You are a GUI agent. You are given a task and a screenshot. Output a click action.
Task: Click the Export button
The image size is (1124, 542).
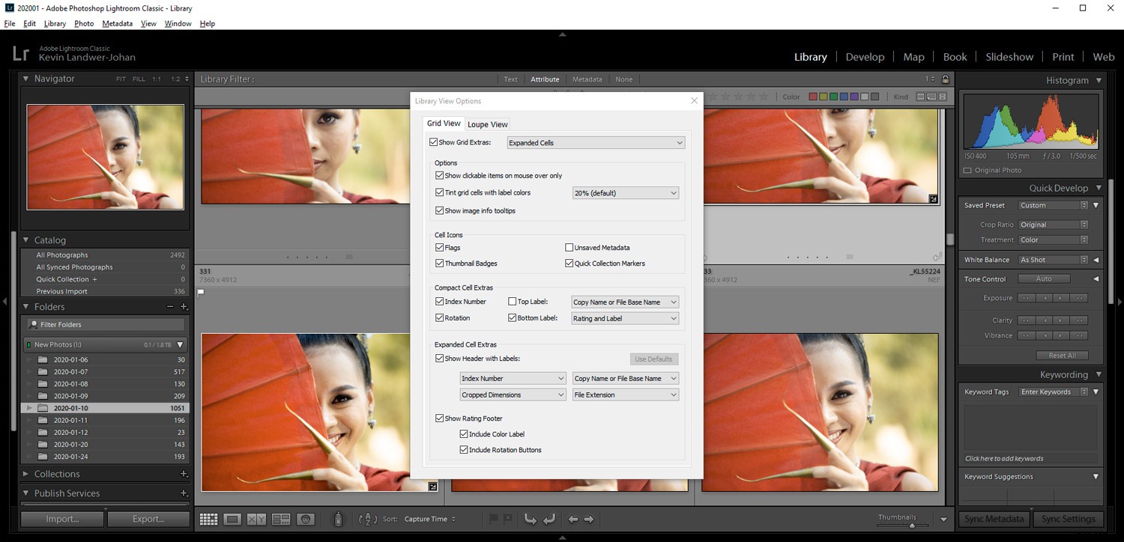[x=148, y=518]
